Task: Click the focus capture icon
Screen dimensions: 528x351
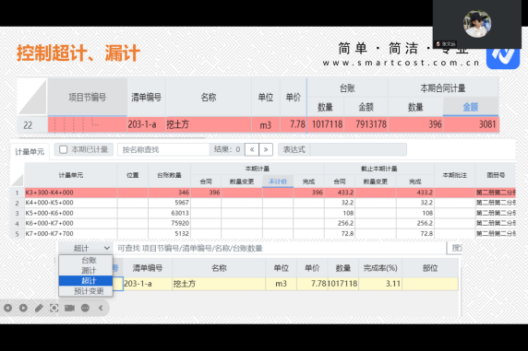Action: click(54, 308)
